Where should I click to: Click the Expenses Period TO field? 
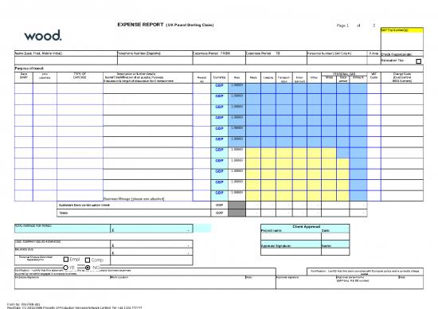[x=276, y=61]
